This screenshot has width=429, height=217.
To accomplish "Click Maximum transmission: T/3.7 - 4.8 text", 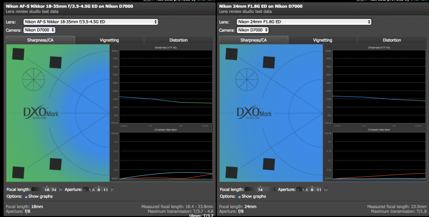I will (x=180, y=211).
